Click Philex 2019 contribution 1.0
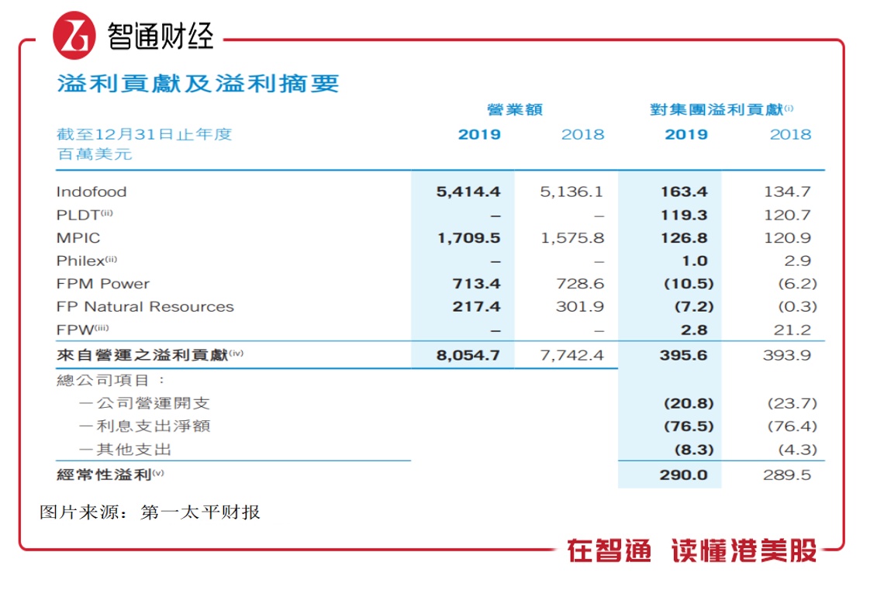Image resolution: width=870 pixels, height=590 pixels. click(x=695, y=260)
